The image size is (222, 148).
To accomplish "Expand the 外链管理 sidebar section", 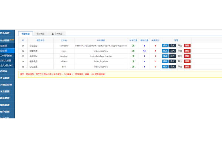I will [5, 78].
